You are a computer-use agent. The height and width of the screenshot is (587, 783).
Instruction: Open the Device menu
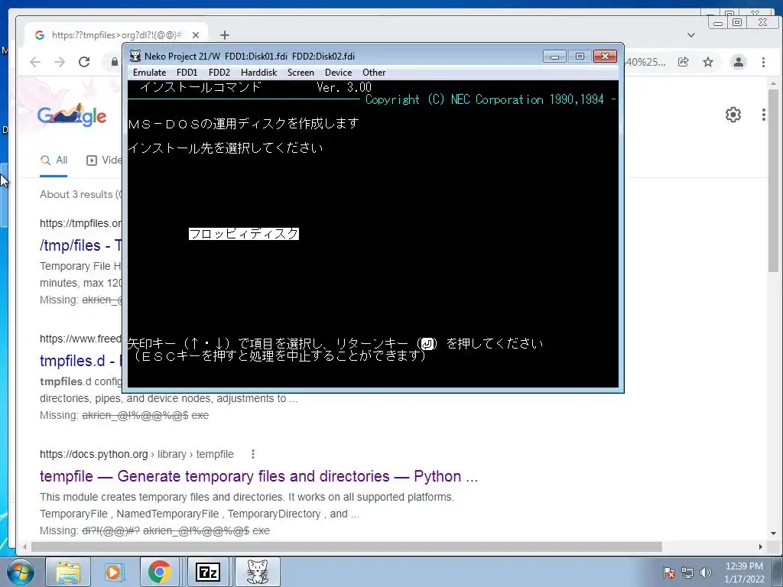tap(338, 73)
